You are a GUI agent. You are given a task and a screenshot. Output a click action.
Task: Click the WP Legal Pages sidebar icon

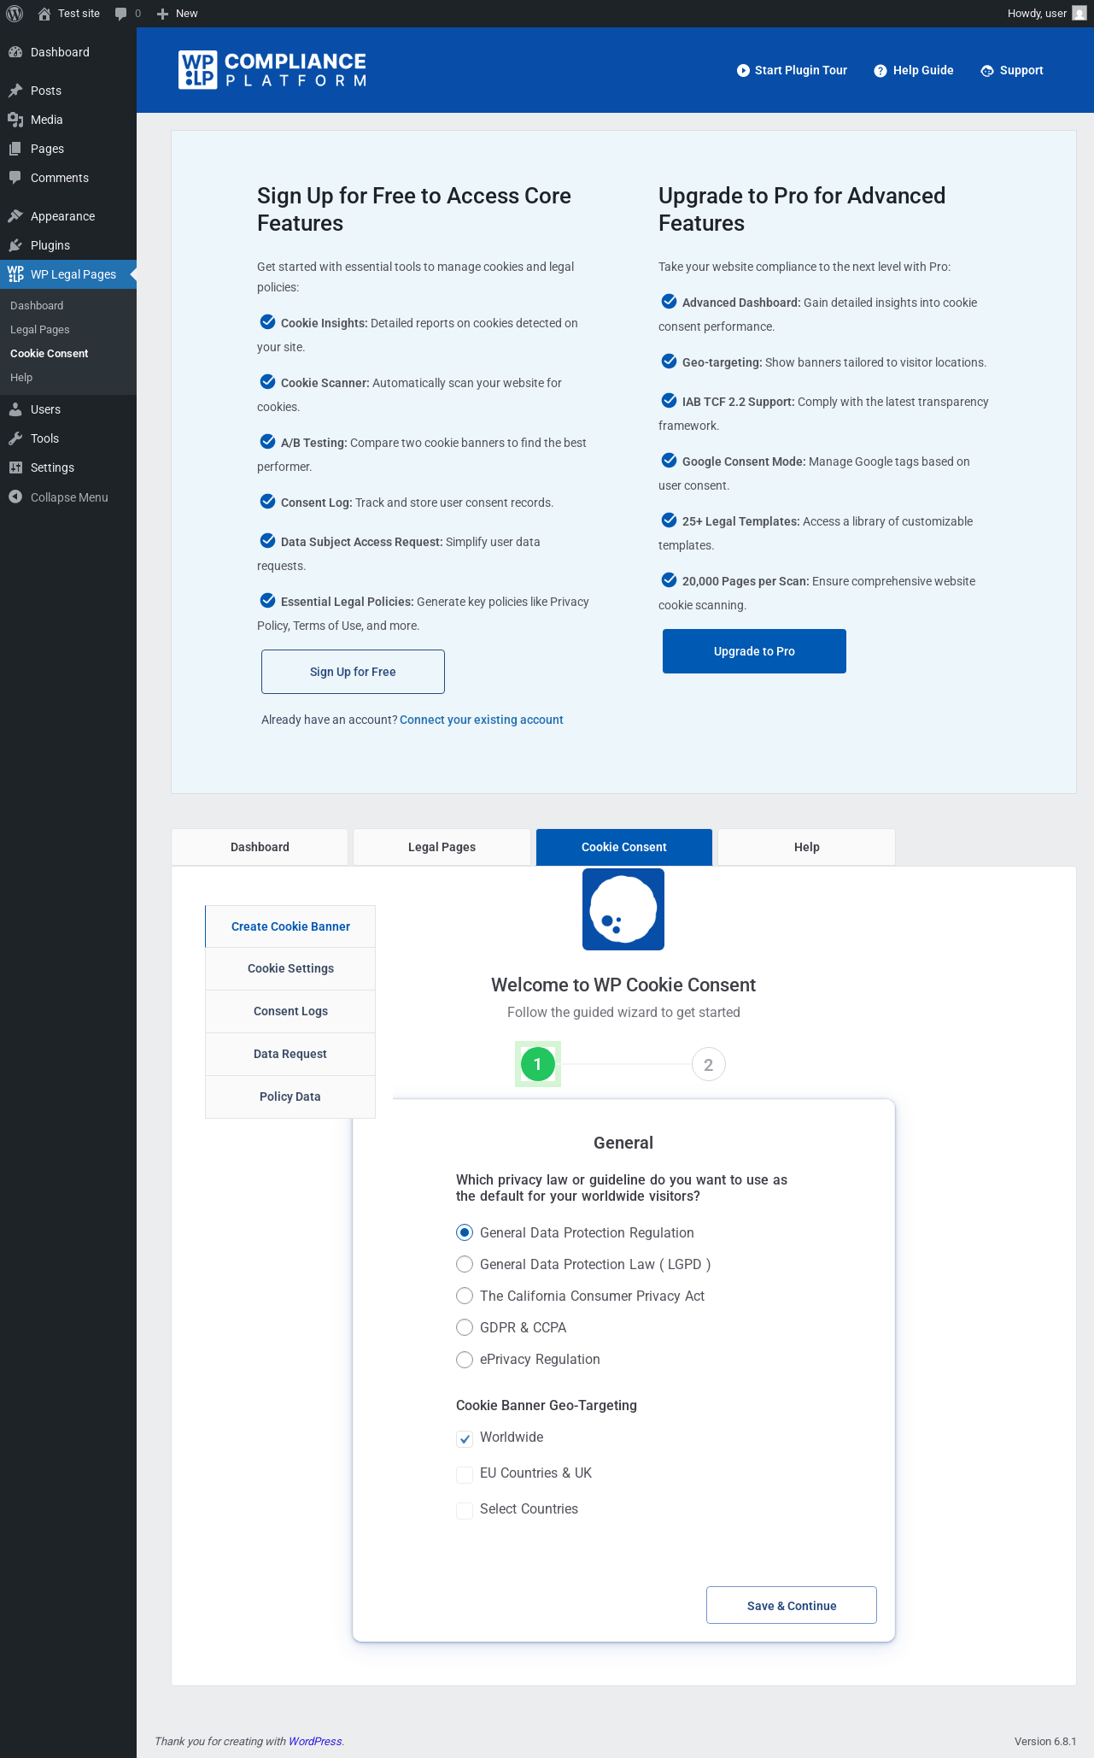pyautogui.click(x=15, y=274)
